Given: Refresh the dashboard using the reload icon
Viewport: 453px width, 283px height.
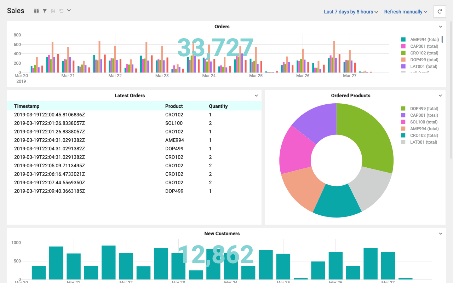Looking at the screenshot, I should click(x=440, y=11).
